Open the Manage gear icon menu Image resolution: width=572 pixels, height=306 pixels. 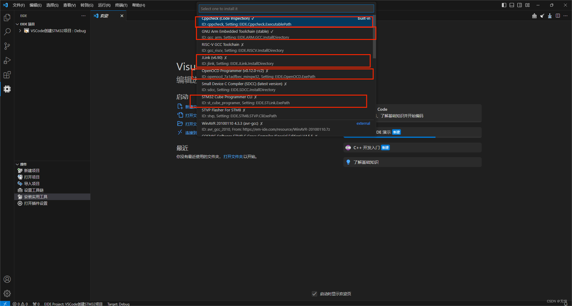(x=7, y=293)
